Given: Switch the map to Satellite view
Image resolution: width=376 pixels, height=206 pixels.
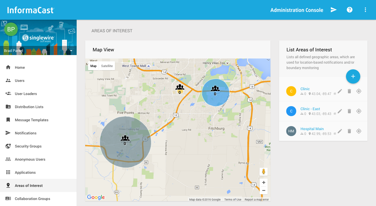Looking at the screenshot, I should point(107,66).
